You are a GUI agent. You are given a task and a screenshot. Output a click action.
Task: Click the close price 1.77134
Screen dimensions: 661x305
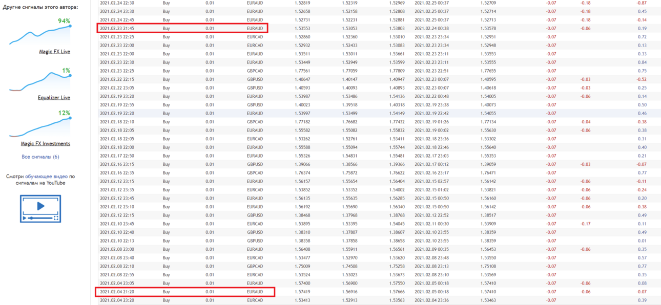488,122
